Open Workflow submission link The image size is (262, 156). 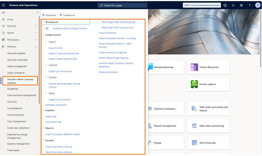56,105
